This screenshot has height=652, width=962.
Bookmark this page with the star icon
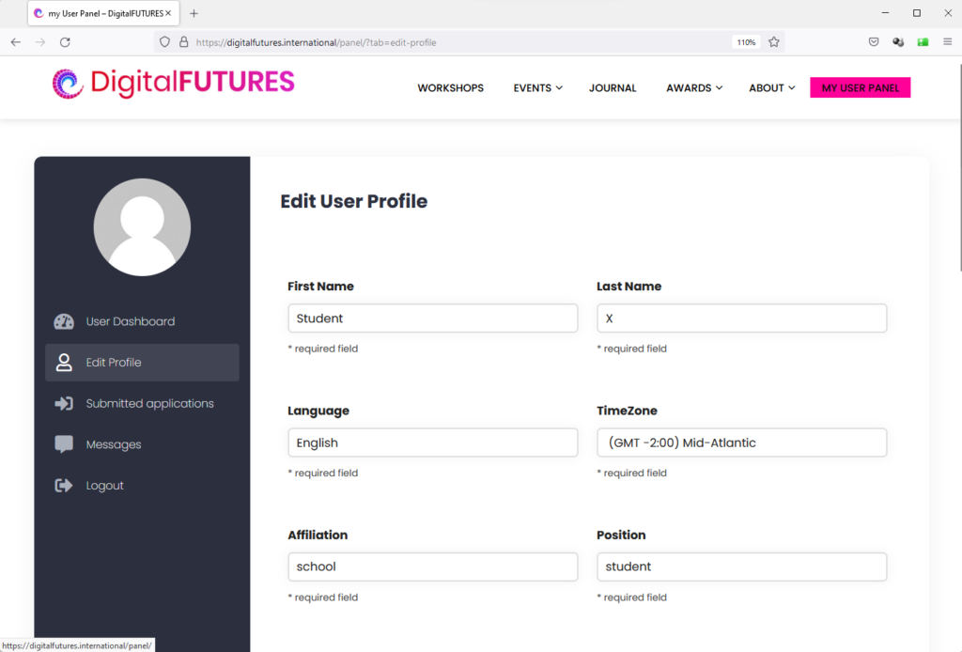click(x=774, y=42)
